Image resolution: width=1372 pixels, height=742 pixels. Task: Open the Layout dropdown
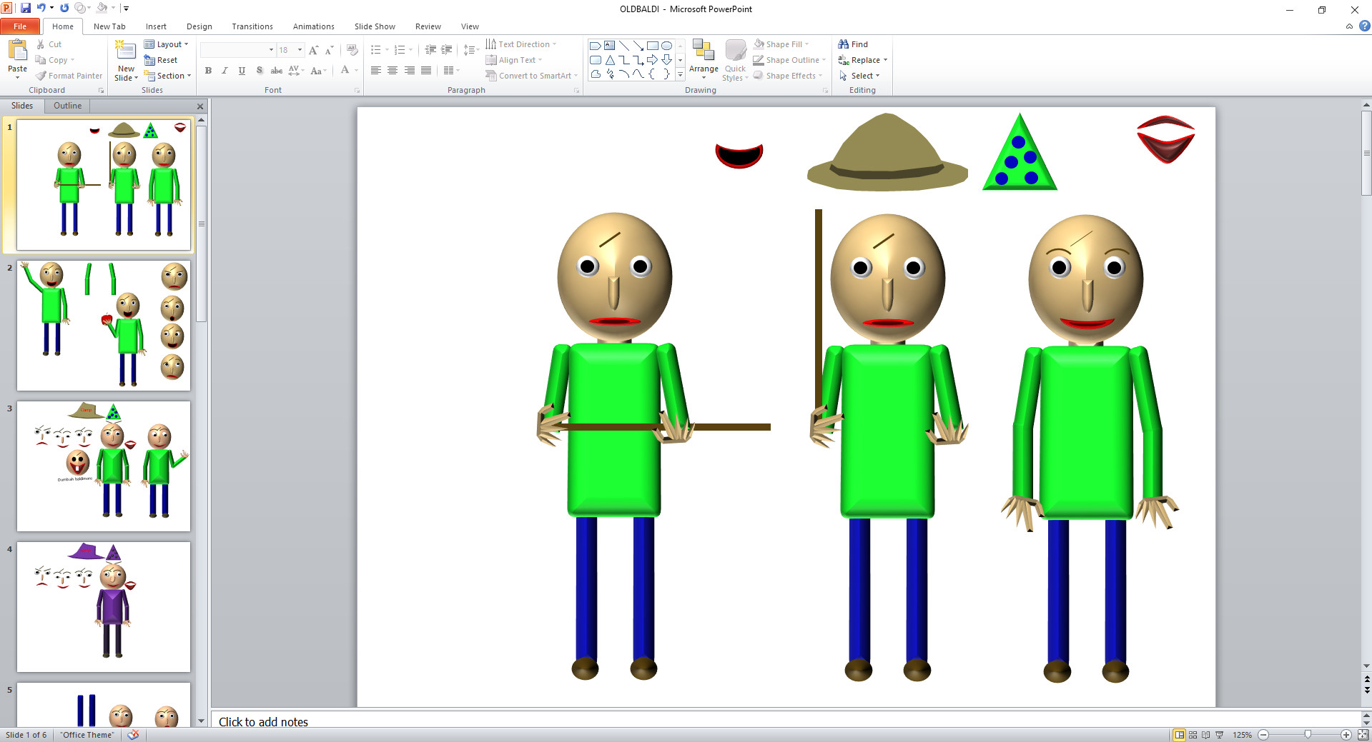(x=167, y=44)
